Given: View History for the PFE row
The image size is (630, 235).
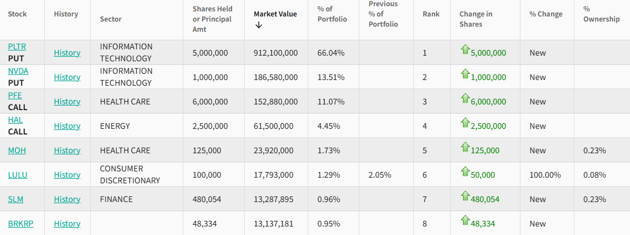Looking at the screenshot, I should 67,102.
